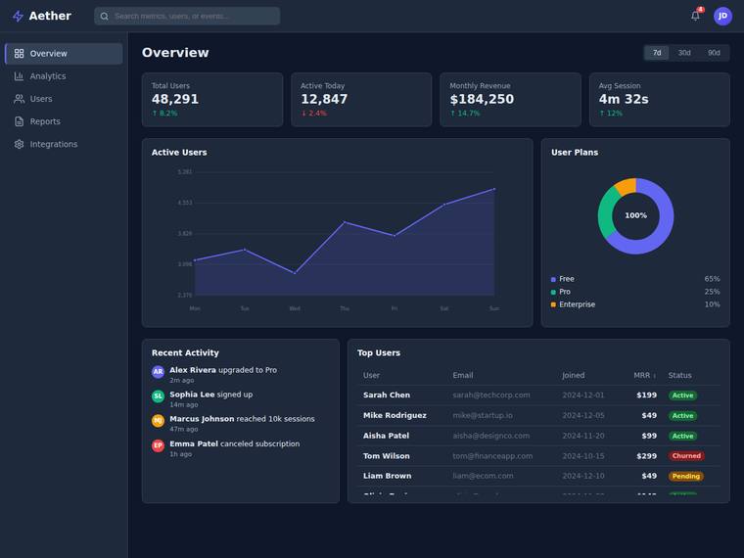Click the MRR sort arrow
Image resolution: width=744 pixels, height=558 pixels.
pyautogui.click(x=655, y=376)
